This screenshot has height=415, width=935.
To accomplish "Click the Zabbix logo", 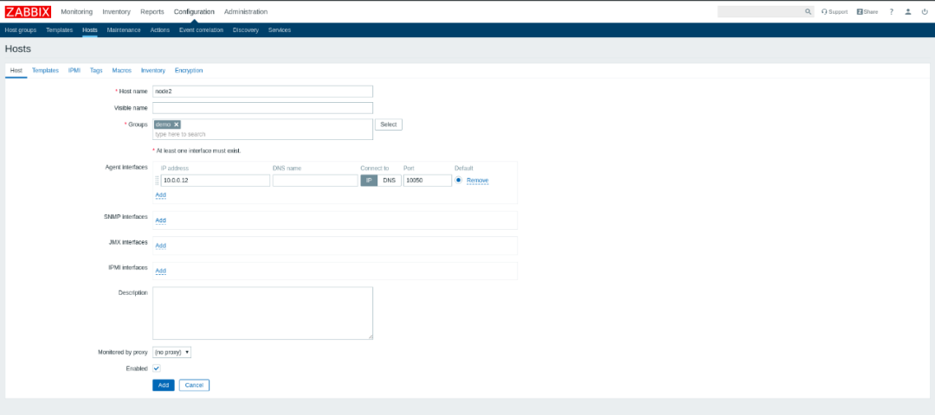I will [28, 12].
